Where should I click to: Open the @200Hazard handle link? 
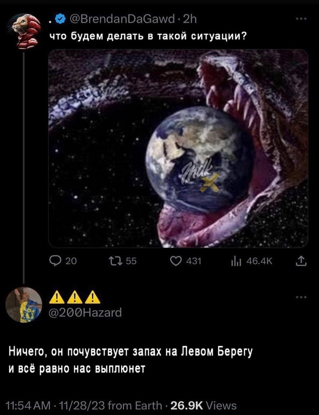(x=85, y=313)
